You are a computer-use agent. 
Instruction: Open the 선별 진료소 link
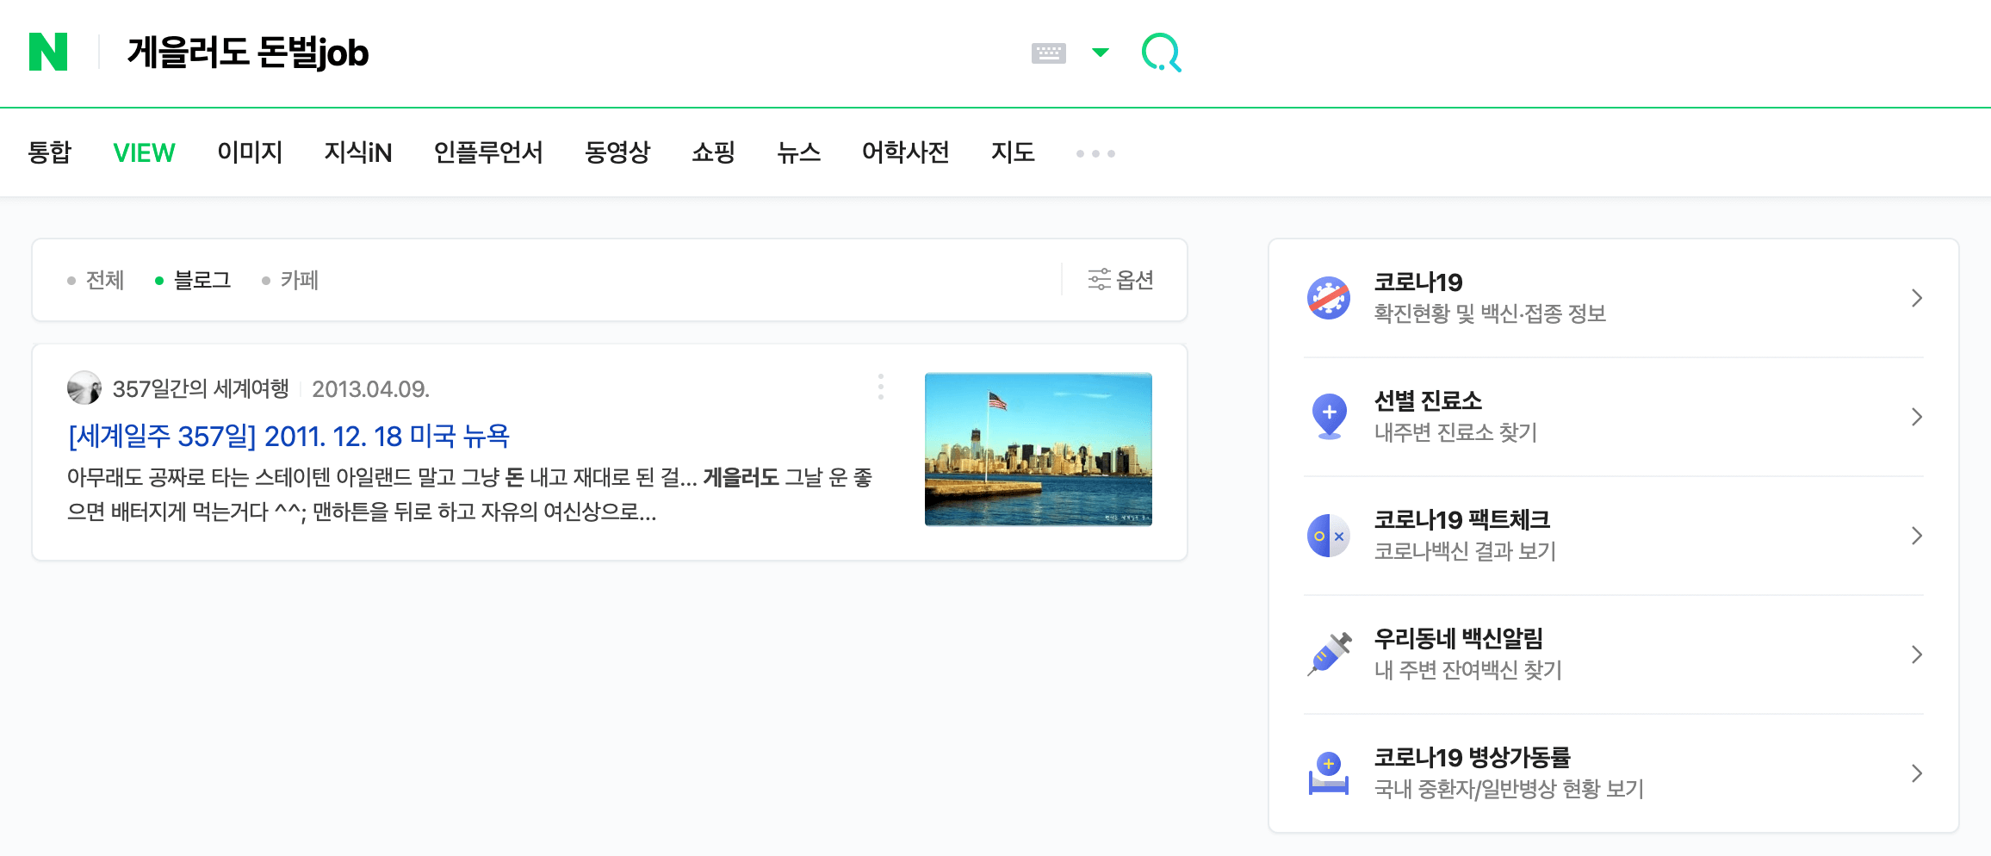point(1428,401)
